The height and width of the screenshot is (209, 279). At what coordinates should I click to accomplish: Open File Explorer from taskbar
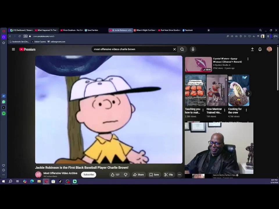pos(39,181)
